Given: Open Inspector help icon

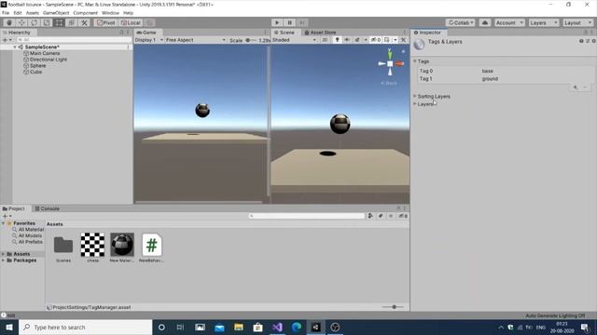Looking at the screenshot, I should point(581,41).
